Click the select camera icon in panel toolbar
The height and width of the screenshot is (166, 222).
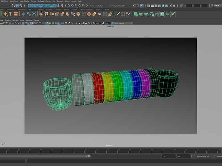click(1, 23)
